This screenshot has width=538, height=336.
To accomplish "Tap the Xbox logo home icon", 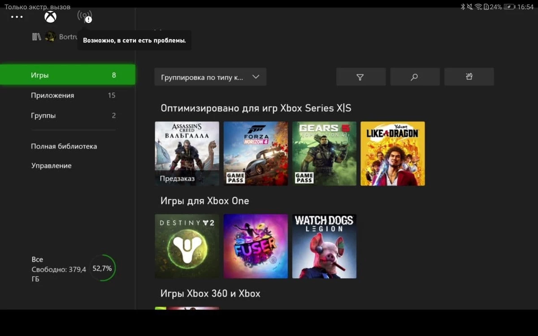I will pyautogui.click(x=50, y=17).
